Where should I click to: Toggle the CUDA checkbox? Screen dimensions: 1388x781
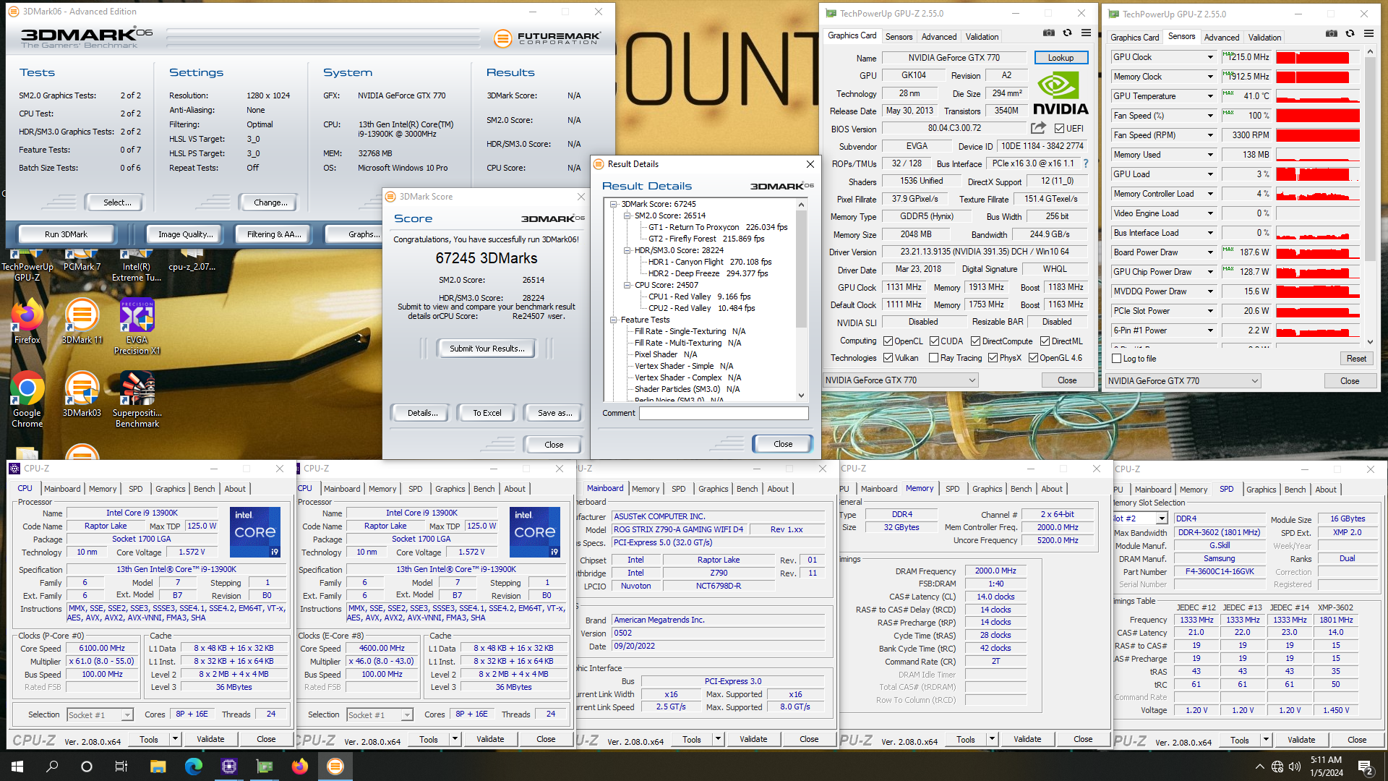(934, 341)
